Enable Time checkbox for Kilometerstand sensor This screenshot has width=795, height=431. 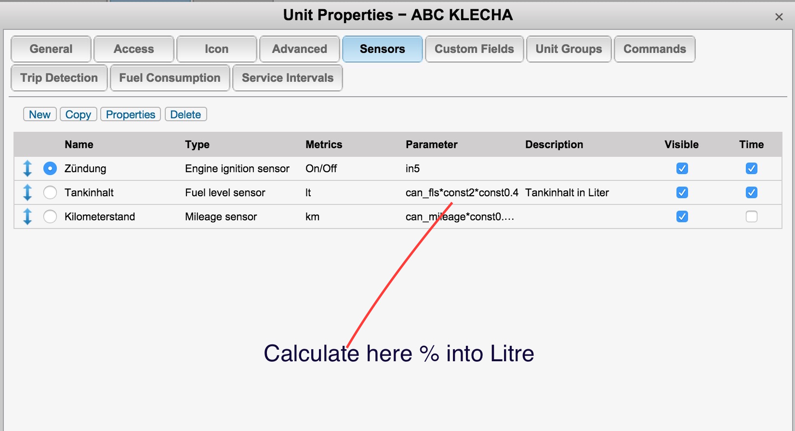coord(751,216)
